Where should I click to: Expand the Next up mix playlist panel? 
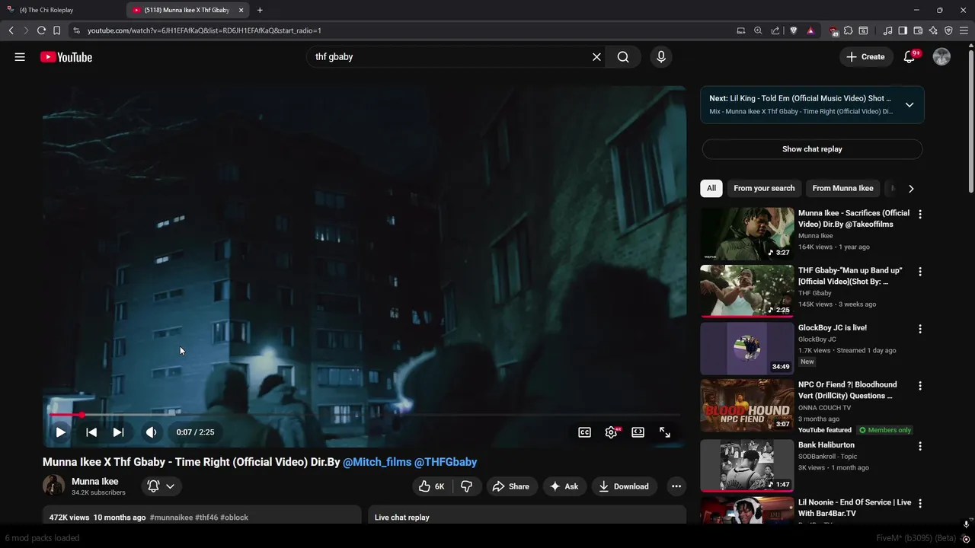coord(909,105)
